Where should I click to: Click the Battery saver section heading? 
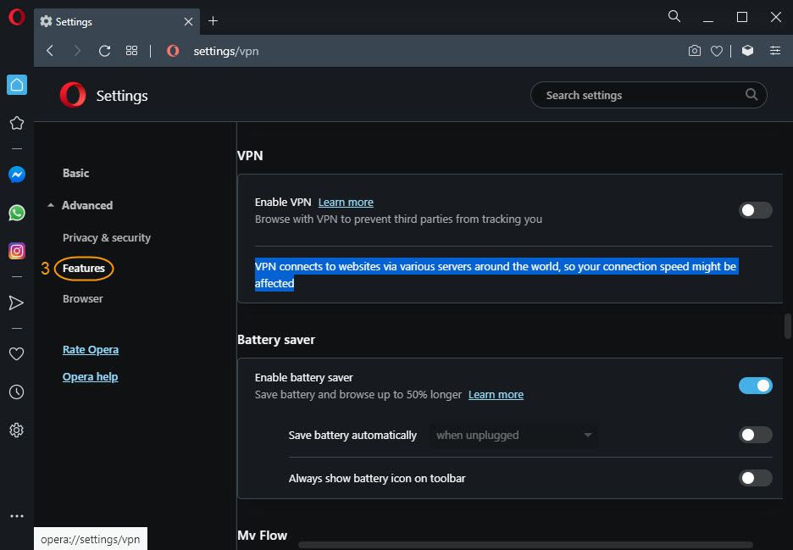point(276,340)
